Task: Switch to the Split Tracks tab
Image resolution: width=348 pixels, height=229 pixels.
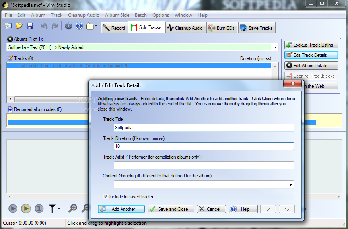Action: pyautogui.click(x=147, y=27)
